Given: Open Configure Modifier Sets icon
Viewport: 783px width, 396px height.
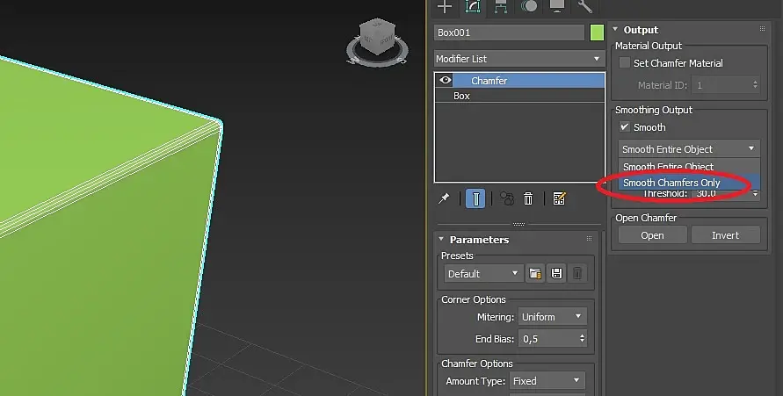Looking at the screenshot, I should (x=559, y=198).
